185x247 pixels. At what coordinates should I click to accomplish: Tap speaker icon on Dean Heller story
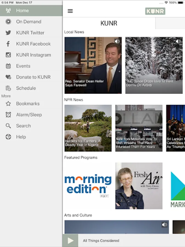pyautogui.click(x=117, y=41)
